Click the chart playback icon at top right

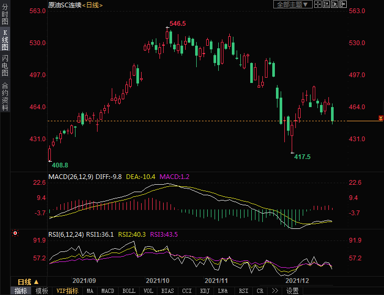[x=335, y=4]
